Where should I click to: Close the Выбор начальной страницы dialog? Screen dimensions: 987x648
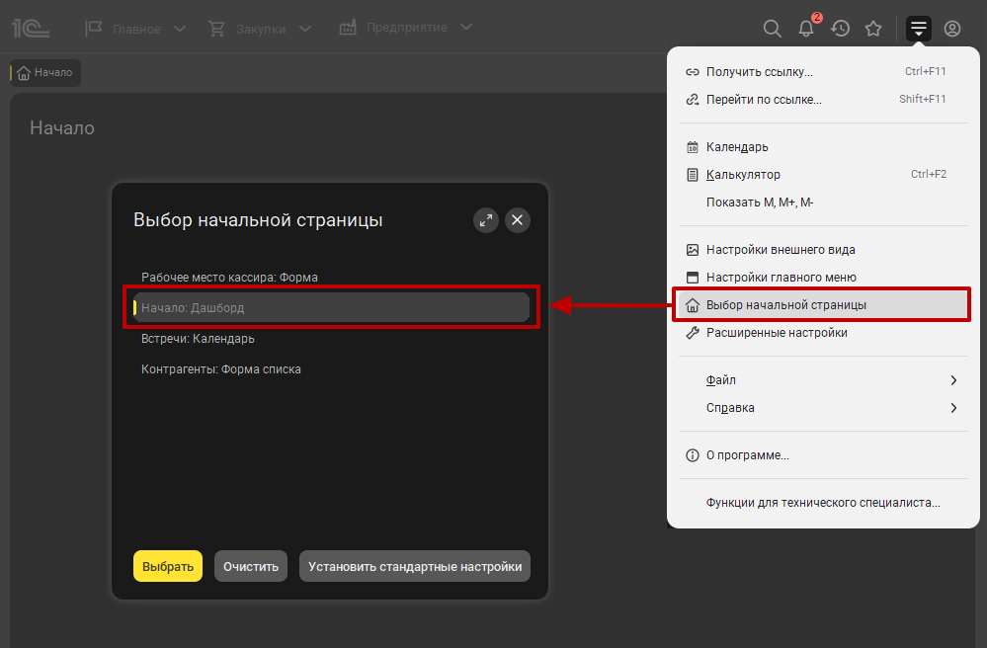[518, 220]
